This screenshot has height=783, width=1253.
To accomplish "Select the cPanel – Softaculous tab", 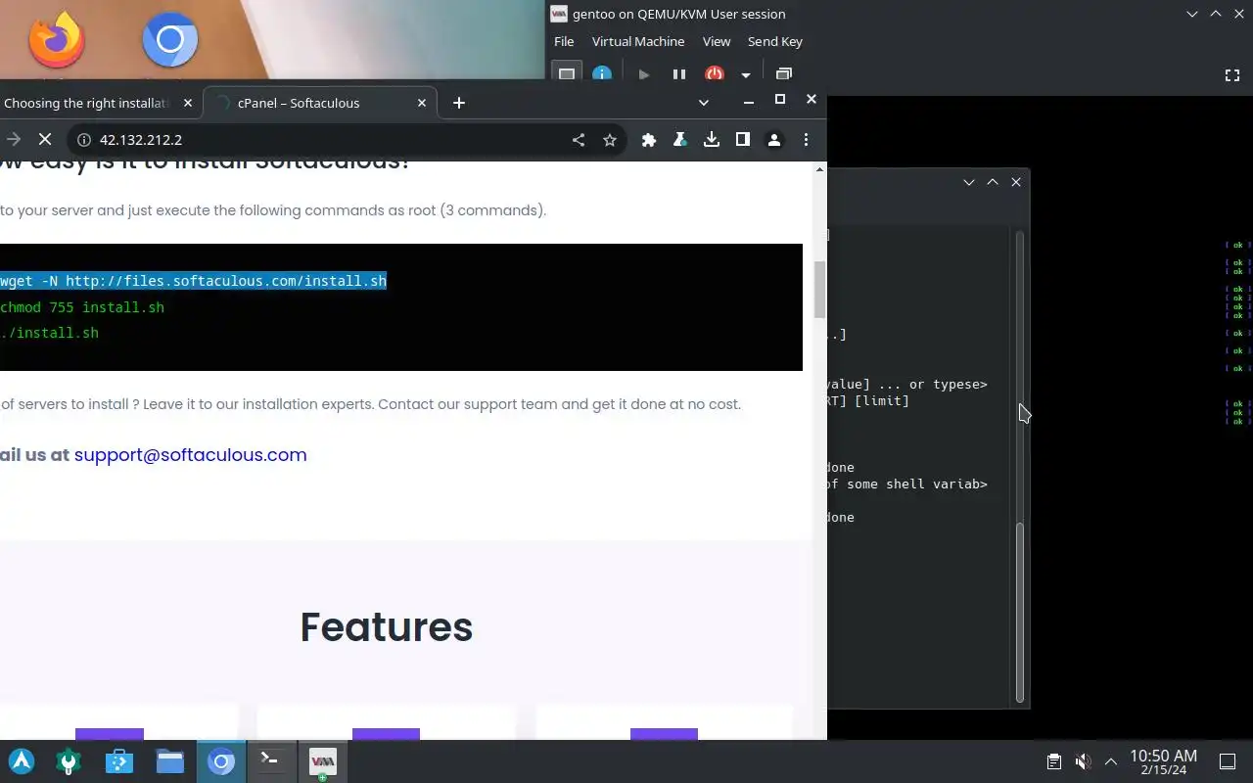I will (x=318, y=103).
